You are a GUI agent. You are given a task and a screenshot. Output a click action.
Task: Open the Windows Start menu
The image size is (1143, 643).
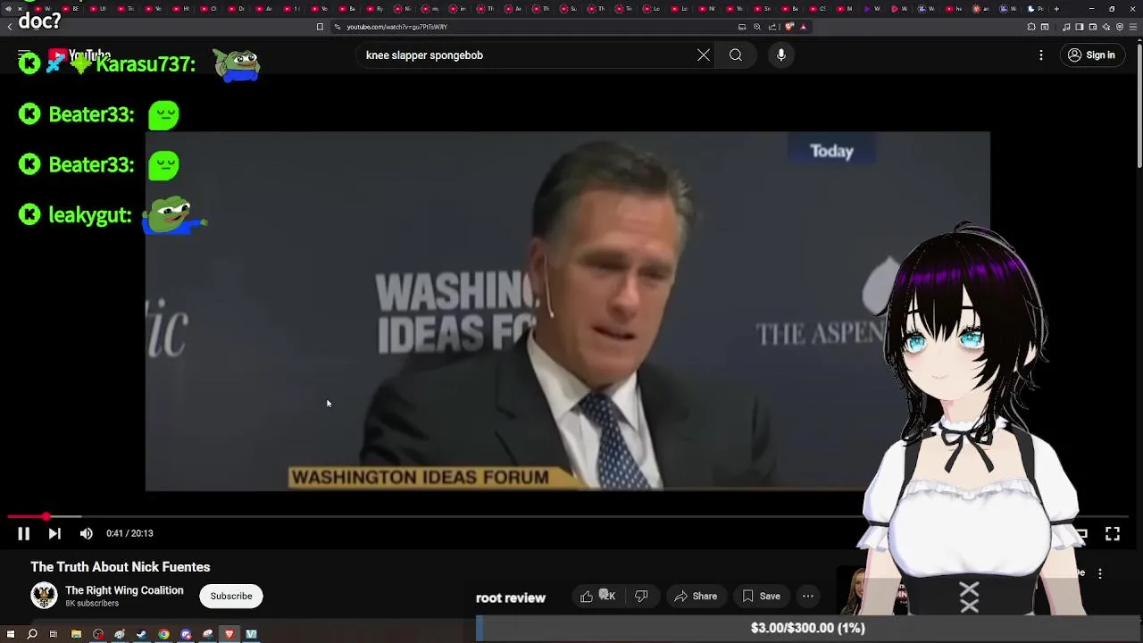(11, 634)
